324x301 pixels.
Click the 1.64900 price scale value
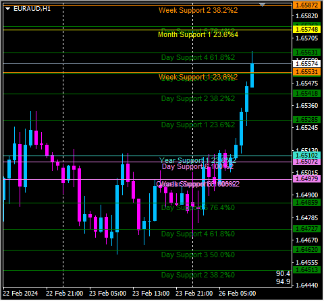point(307,195)
